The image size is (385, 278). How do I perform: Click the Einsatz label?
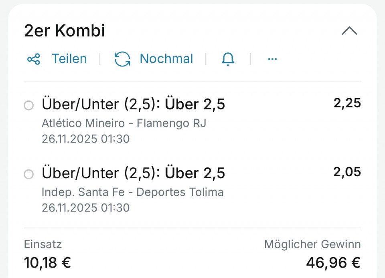[x=43, y=244]
